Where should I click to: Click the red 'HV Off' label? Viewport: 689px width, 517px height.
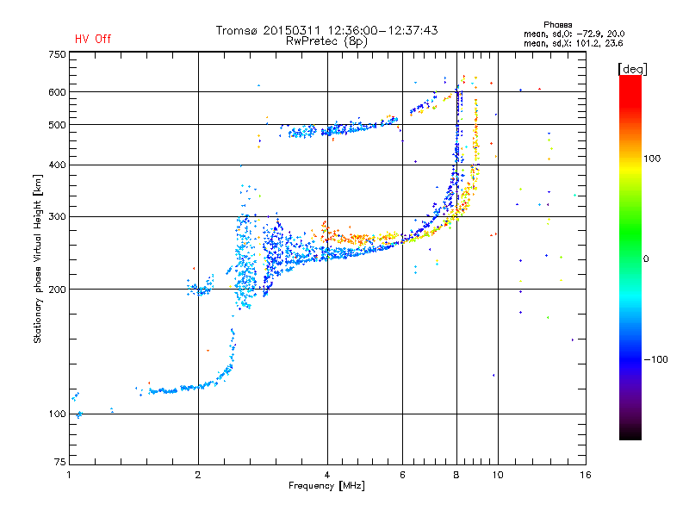[x=93, y=39]
